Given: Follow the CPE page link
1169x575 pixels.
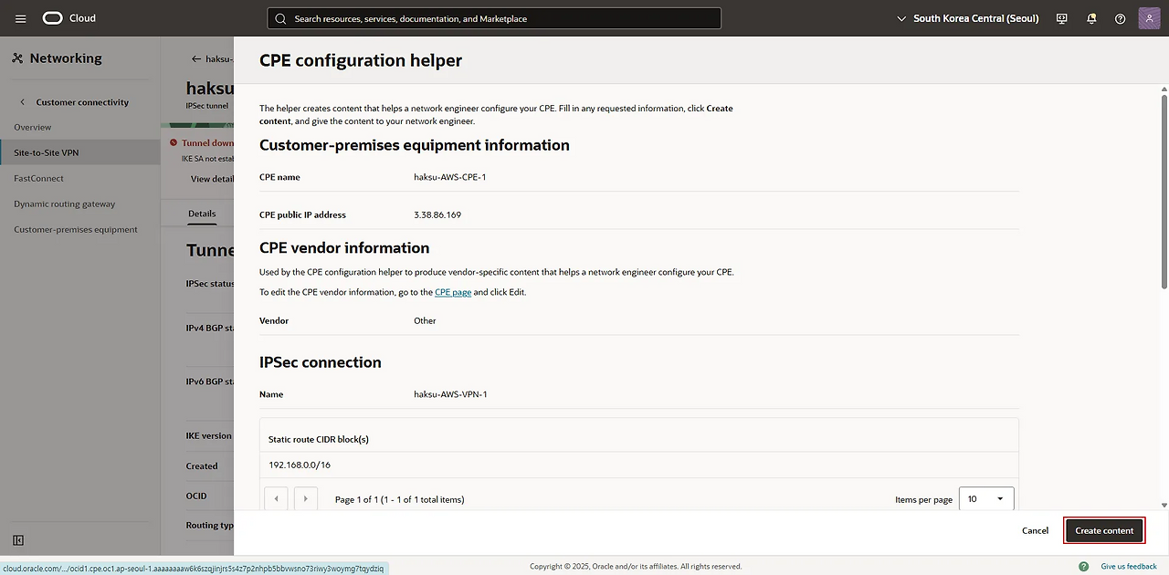Looking at the screenshot, I should (x=452, y=292).
